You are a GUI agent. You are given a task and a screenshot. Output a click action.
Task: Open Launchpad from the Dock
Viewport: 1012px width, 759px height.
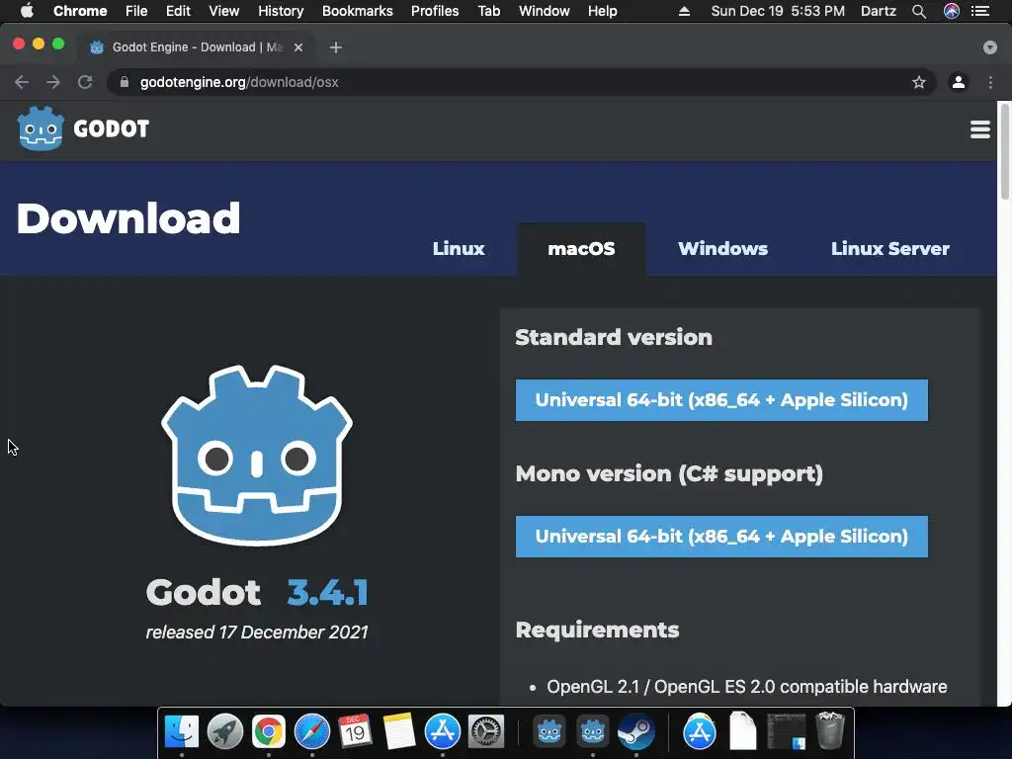click(225, 731)
